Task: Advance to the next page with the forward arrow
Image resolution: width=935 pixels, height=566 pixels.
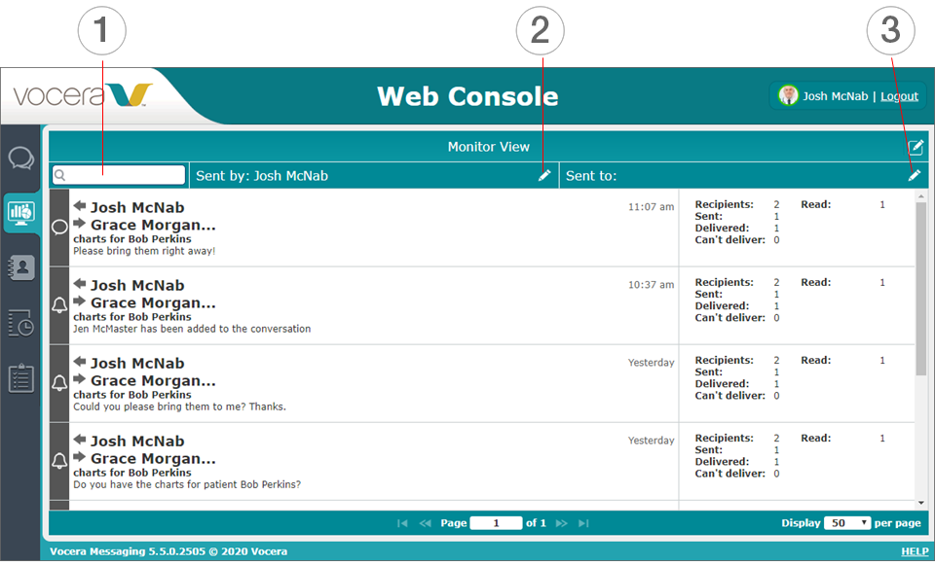Action: pyautogui.click(x=560, y=522)
